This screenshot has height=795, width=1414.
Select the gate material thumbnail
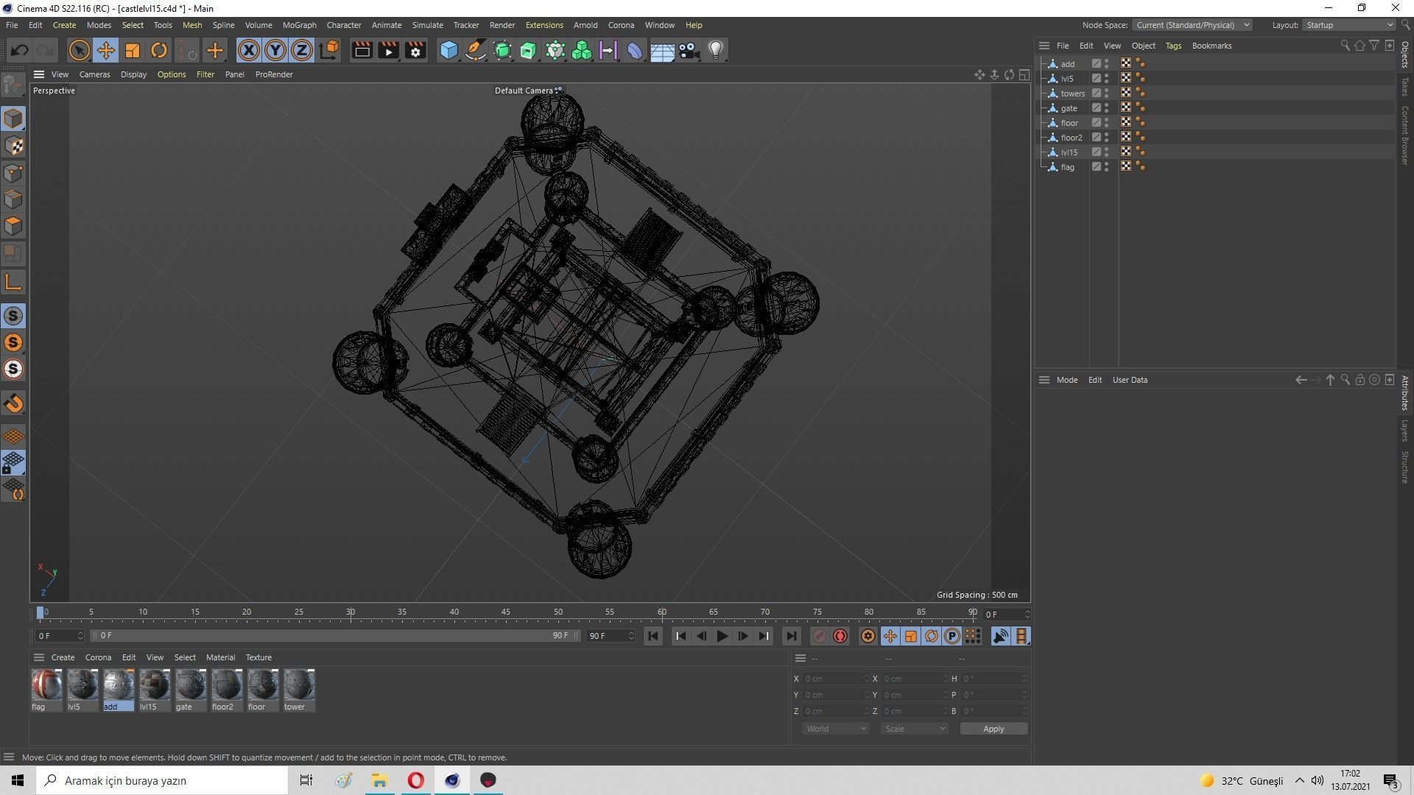[191, 685]
